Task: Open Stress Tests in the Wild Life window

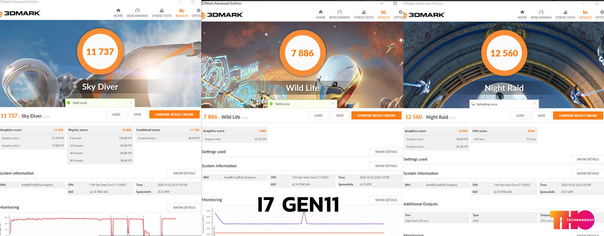Action: click(x=364, y=14)
